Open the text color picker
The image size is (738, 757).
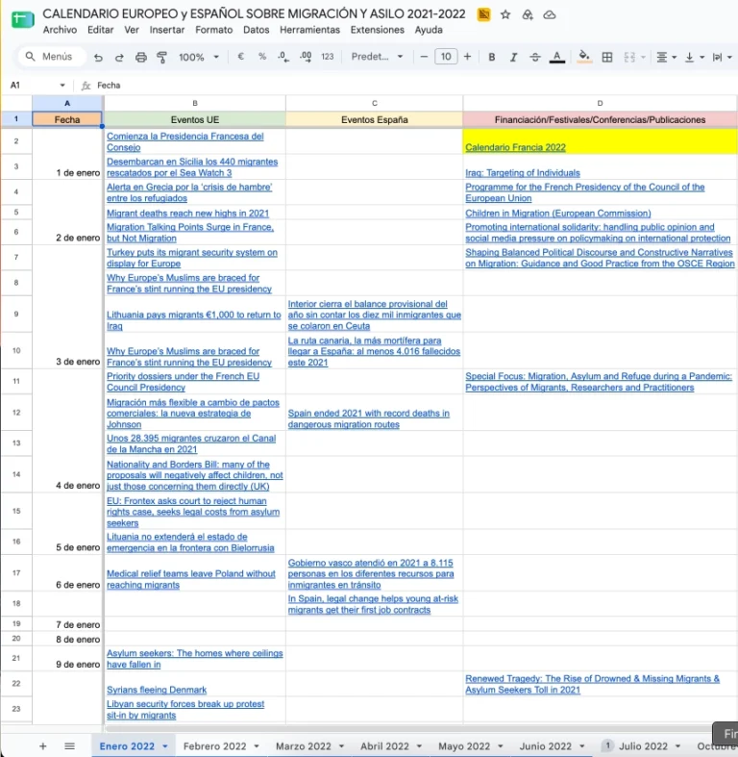coord(556,57)
